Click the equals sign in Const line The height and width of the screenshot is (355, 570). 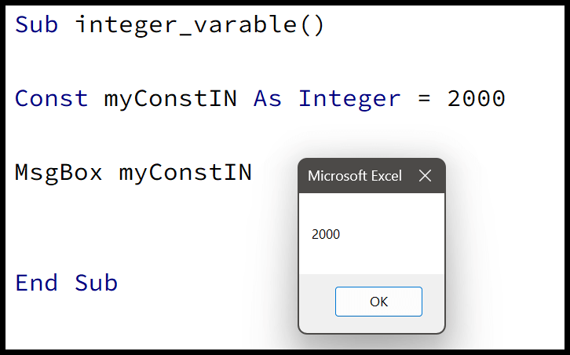424,99
